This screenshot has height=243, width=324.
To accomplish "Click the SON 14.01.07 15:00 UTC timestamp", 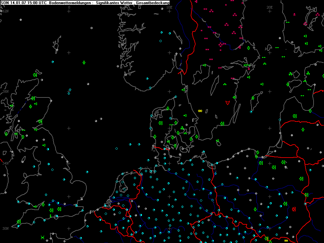I will (24, 3).
